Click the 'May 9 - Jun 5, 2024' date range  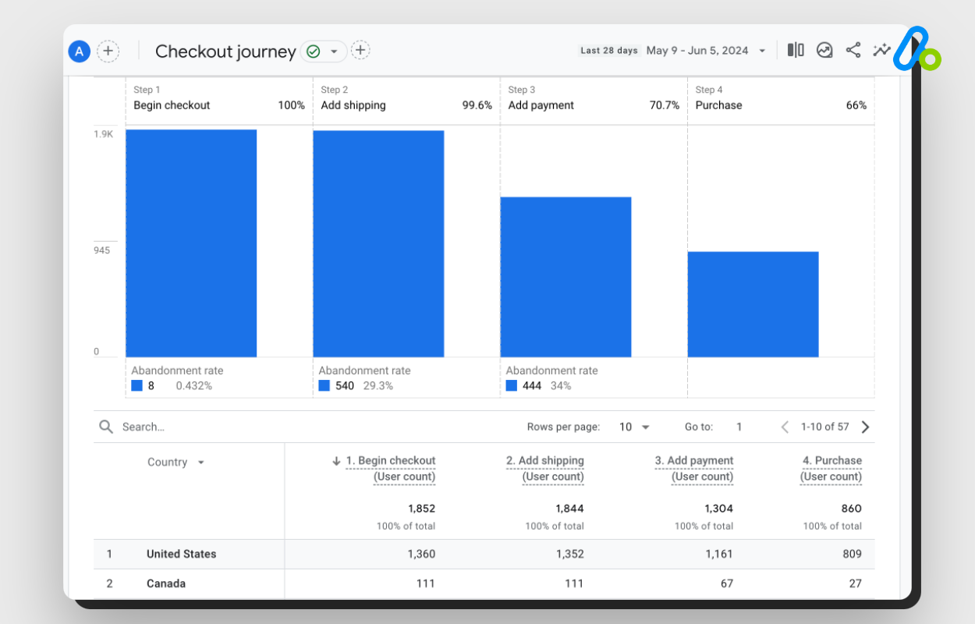[697, 51]
